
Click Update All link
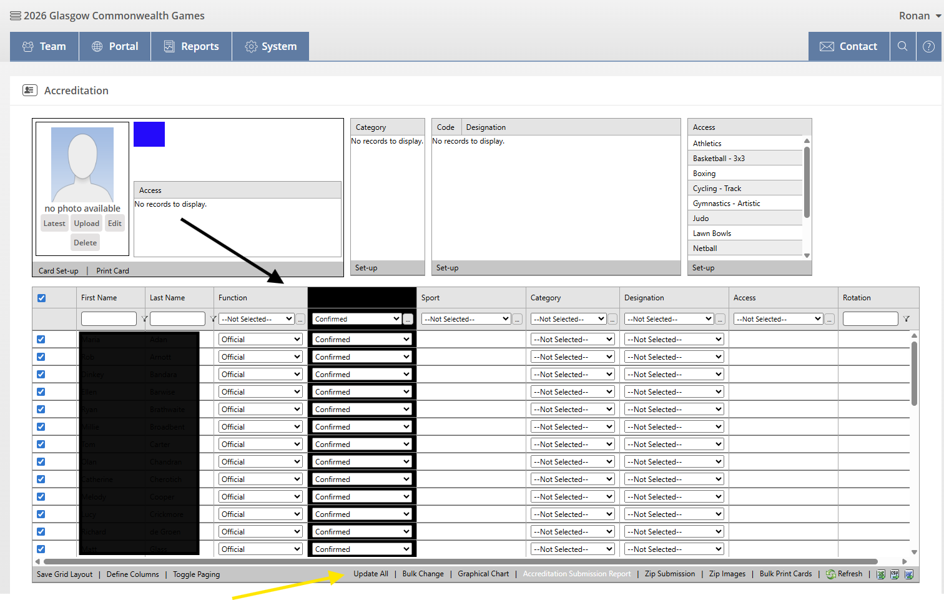[x=370, y=574]
